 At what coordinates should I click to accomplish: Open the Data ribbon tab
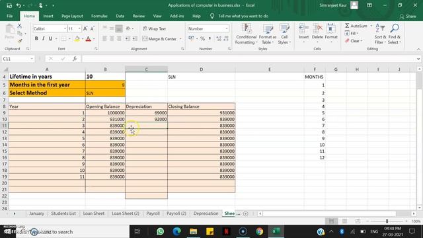click(120, 16)
